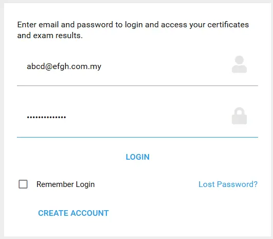
Task: Click the word certificates in the instructions
Action: [228, 25]
